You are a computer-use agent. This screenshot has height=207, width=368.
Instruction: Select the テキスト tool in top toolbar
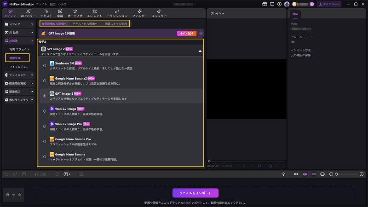click(46, 13)
